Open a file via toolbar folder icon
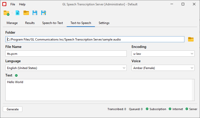Viewport: 200px width, 118px height. pos(26,13)
